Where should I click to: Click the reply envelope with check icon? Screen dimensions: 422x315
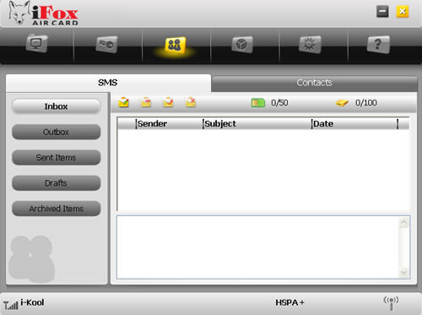pyautogui.click(x=168, y=102)
